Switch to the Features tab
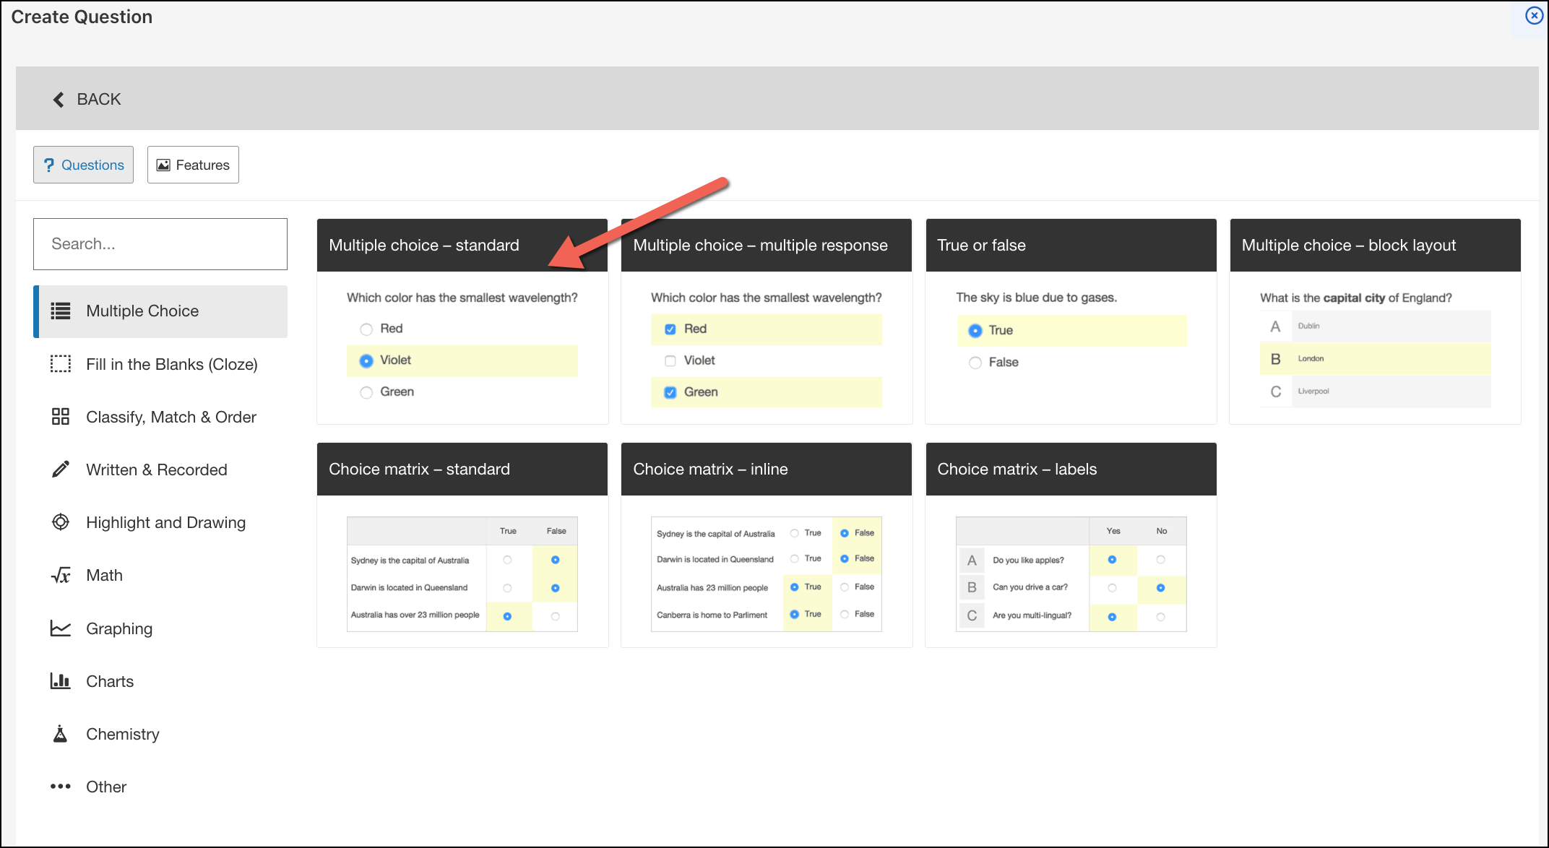This screenshot has width=1549, height=848. coord(193,165)
